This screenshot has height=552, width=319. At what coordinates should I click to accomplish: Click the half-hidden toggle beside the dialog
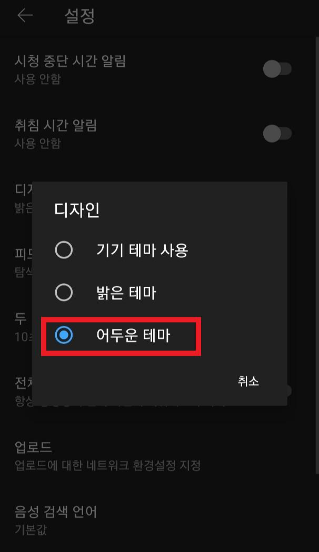tap(290, 390)
